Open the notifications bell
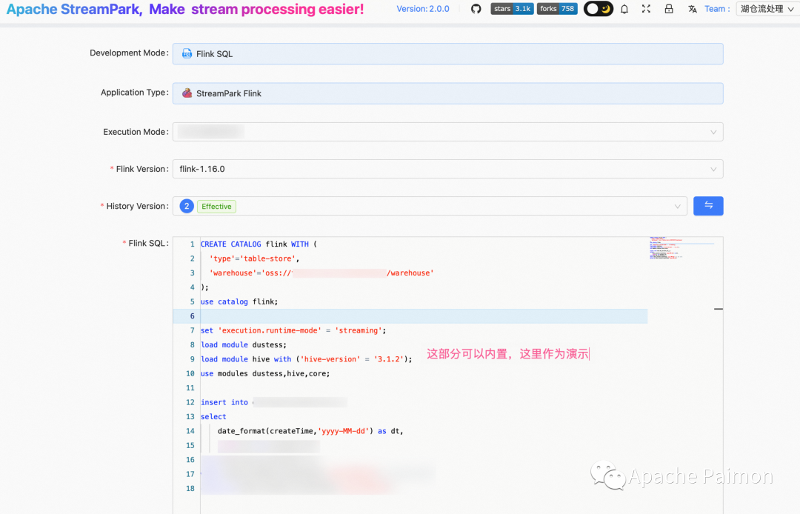Viewport: 800px width, 514px height. click(624, 9)
